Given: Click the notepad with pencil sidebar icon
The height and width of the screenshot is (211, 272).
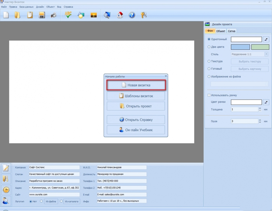Looking at the screenshot, I should tap(6, 168).
